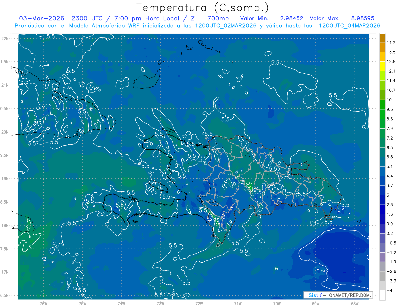Click legend value "11.4"
Screen dimensions: 398x308
pos(392,81)
